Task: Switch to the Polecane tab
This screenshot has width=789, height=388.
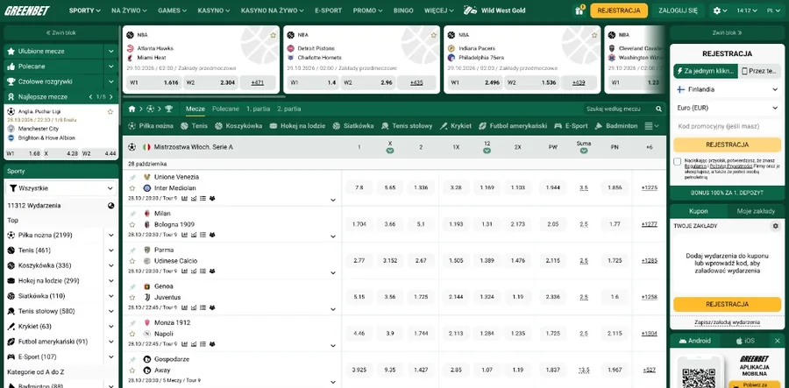Action: (225, 109)
